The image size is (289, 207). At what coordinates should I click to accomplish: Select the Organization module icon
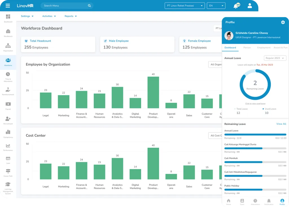point(8,47)
